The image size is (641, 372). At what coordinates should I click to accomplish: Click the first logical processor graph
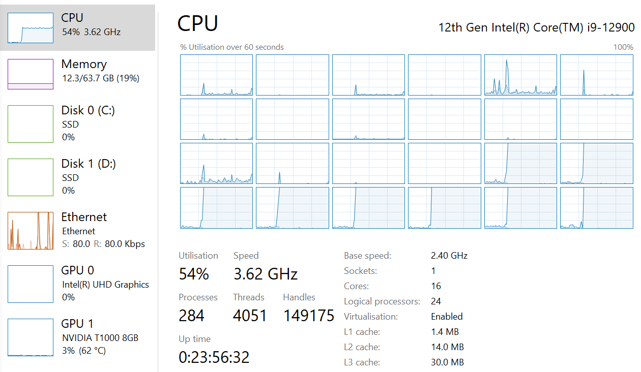pos(216,75)
